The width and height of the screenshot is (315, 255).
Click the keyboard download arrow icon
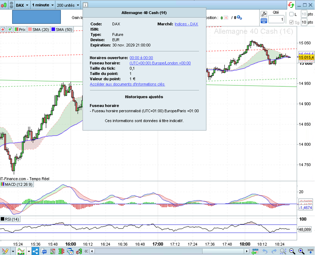[x=310, y=251]
